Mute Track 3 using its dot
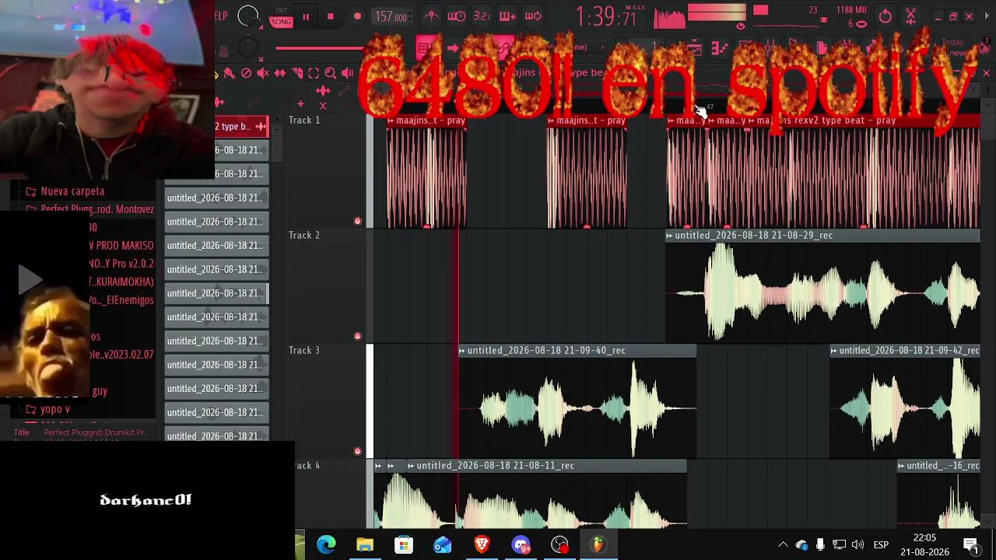The image size is (996, 560). [x=357, y=451]
